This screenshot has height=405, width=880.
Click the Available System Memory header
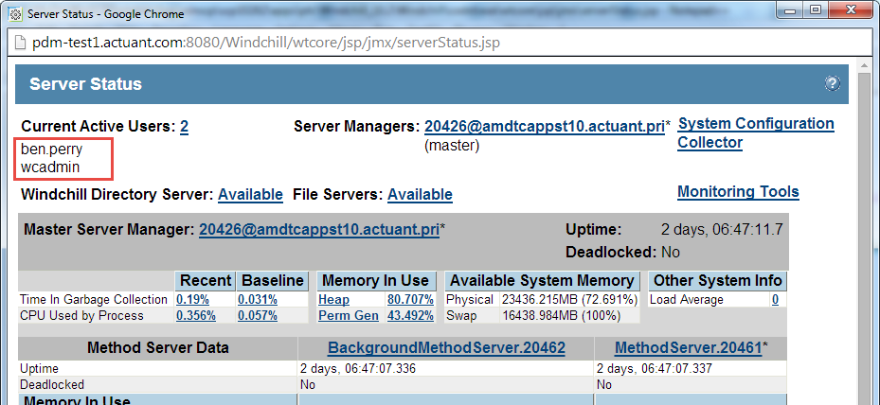(542, 280)
